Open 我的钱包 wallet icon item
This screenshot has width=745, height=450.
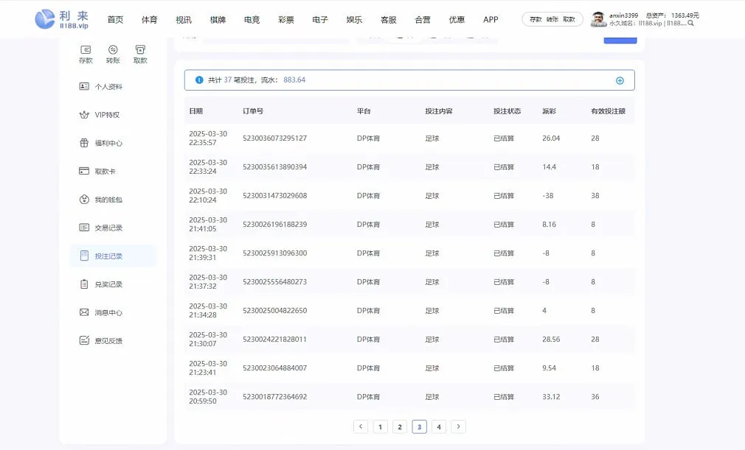click(84, 200)
